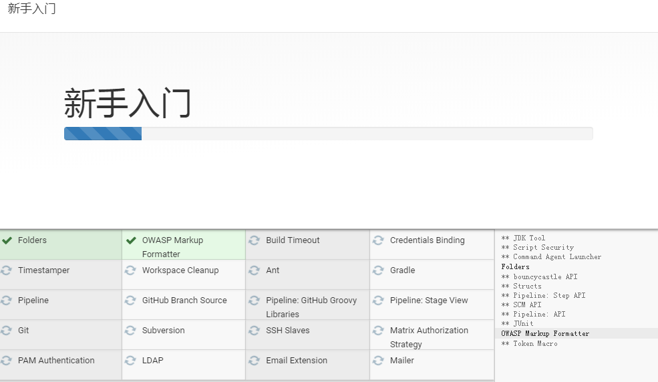Click the sync icon beside LDAP
The height and width of the screenshot is (382, 658).
click(130, 361)
